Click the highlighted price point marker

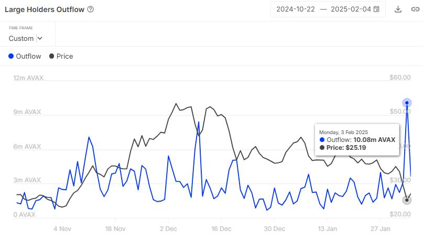[x=407, y=200]
